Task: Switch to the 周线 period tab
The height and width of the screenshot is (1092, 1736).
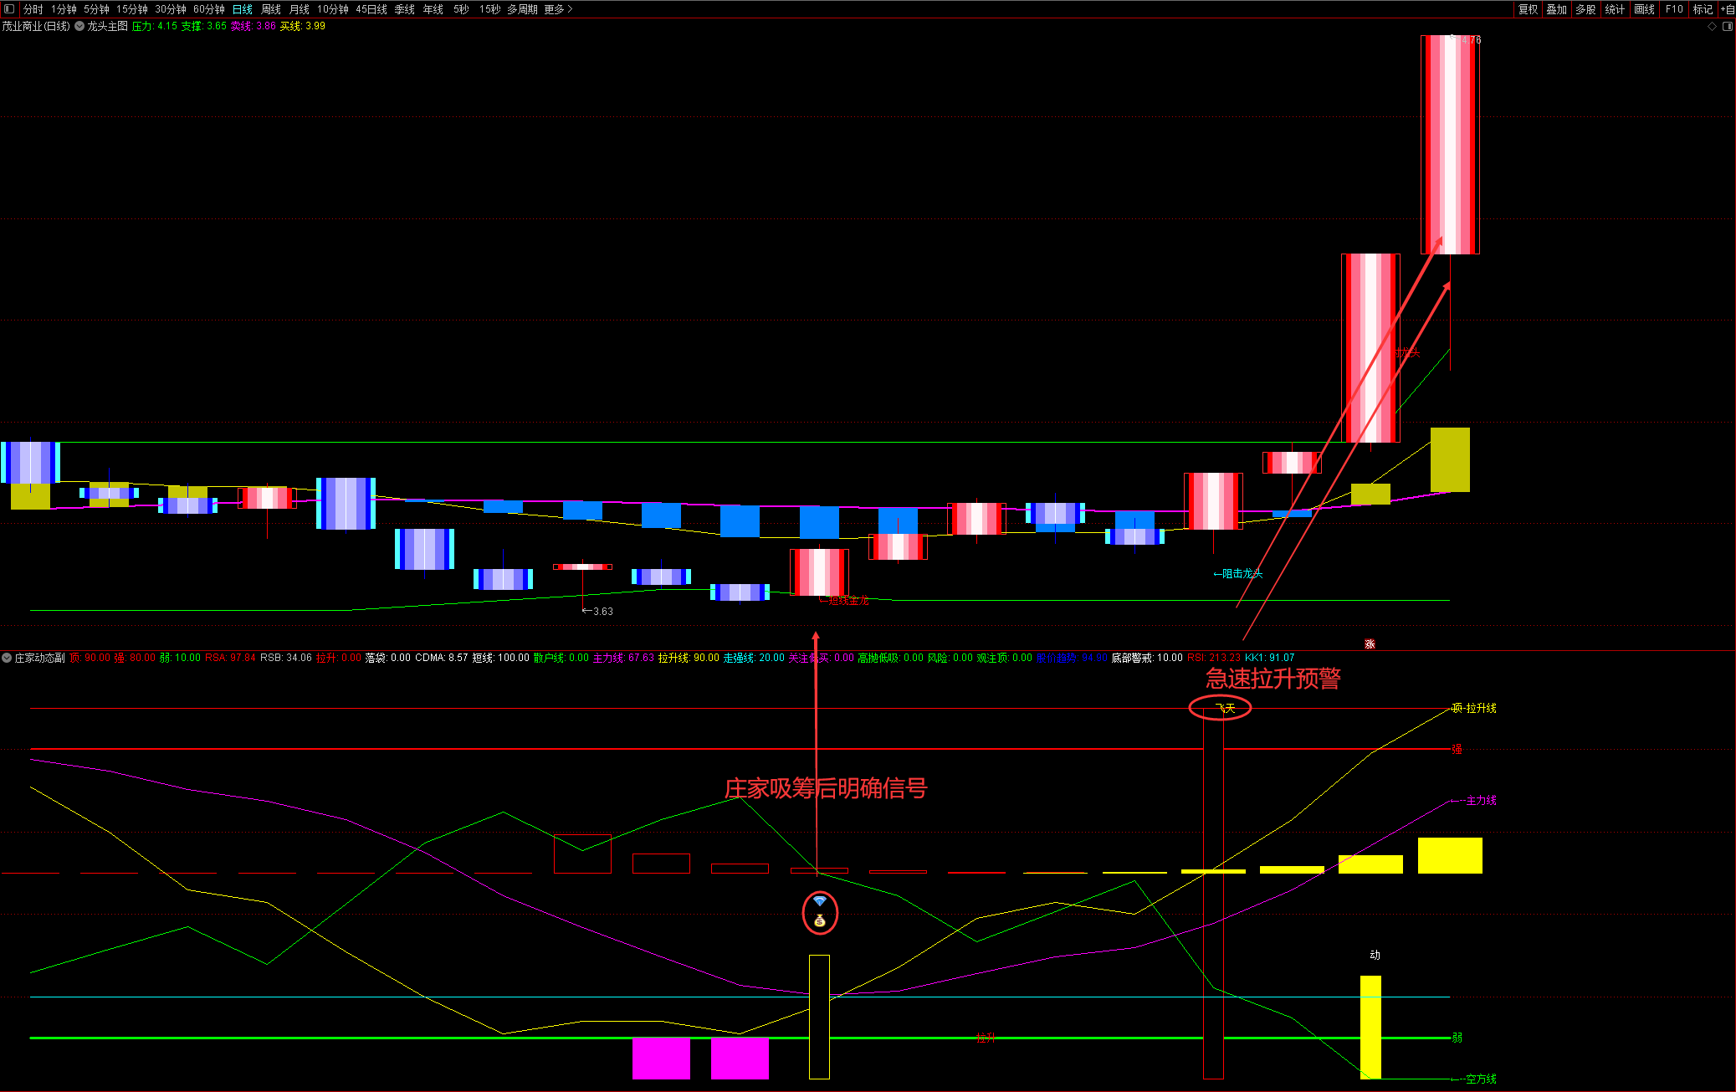Action: [x=271, y=9]
